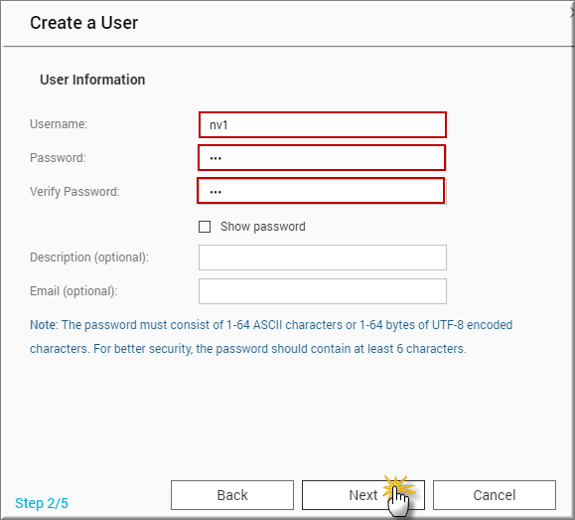The image size is (575, 520).
Task: Close the dialog with the top-right X
Action: point(572,13)
